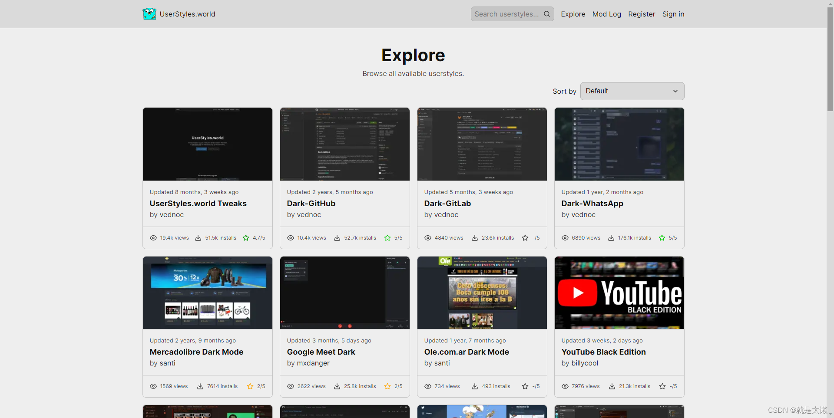Open the Dark-GitHub preview thumbnail
Viewport: 834px width, 418px height.
click(345, 144)
